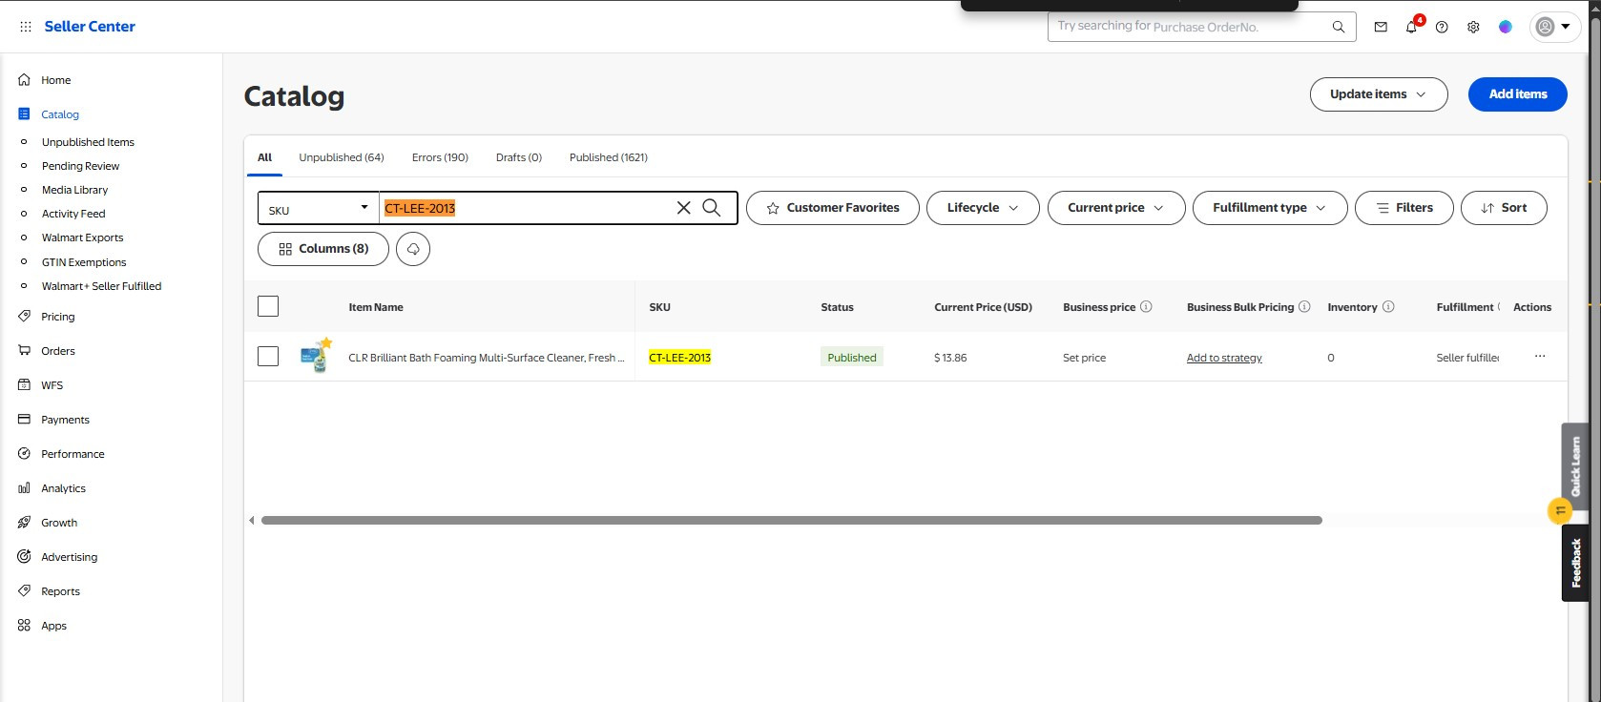Open the Orders cart icon

pyautogui.click(x=25, y=351)
